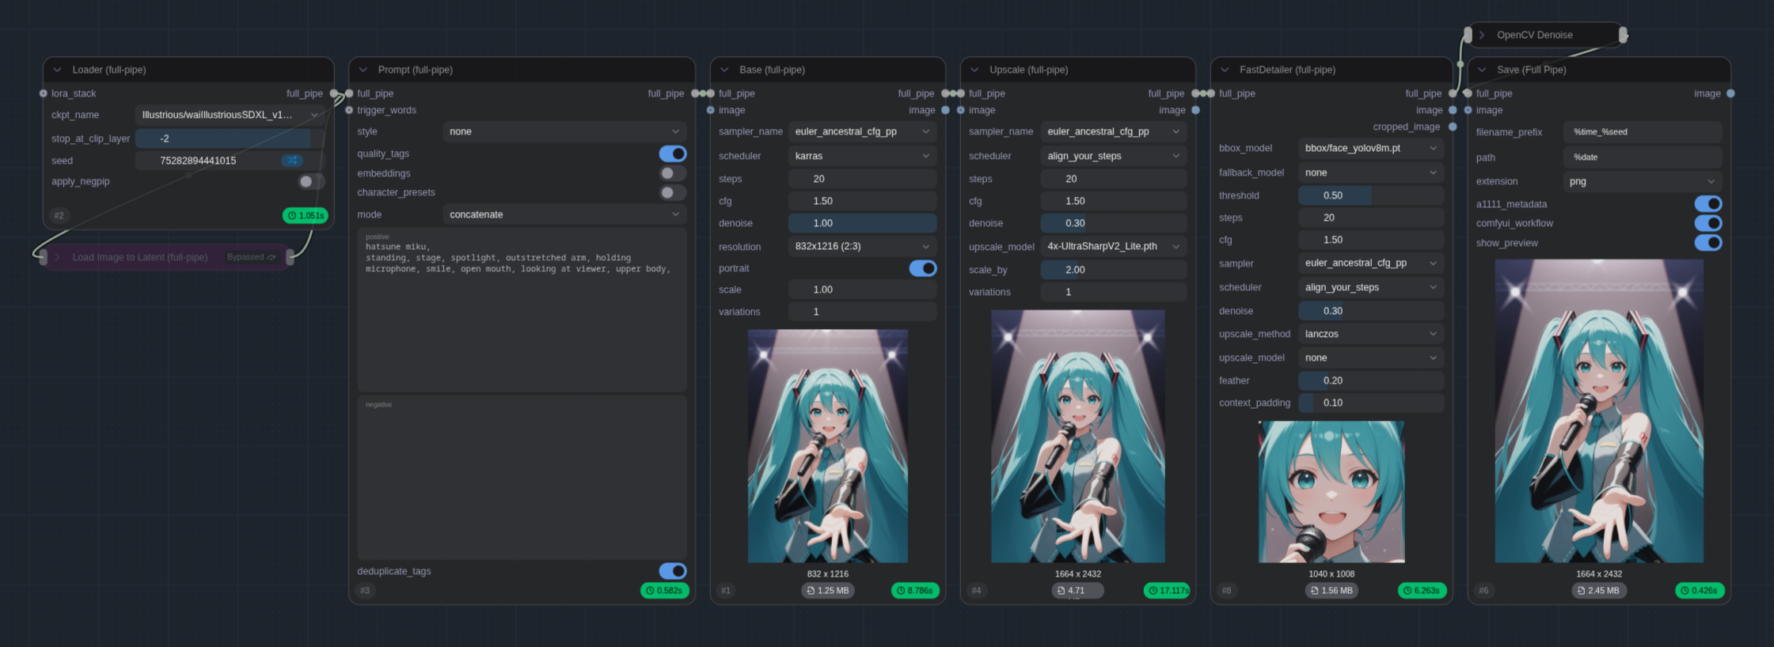The height and width of the screenshot is (647, 1774).
Task: Disable show_preview in Save node
Action: click(x=1708, y=243)
